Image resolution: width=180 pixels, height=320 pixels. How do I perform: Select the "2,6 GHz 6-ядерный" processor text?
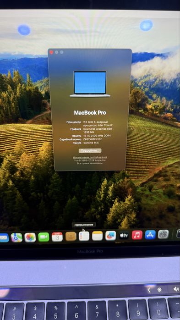(x=95, y=122)
